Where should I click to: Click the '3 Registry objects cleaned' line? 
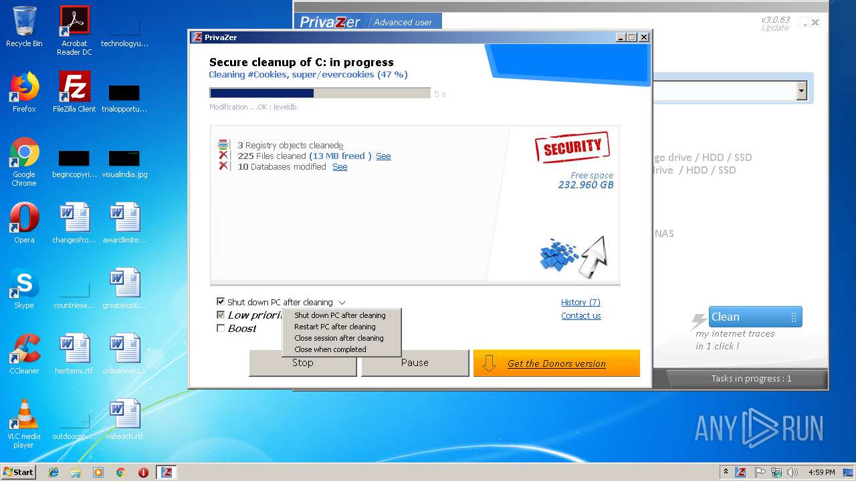290,145
